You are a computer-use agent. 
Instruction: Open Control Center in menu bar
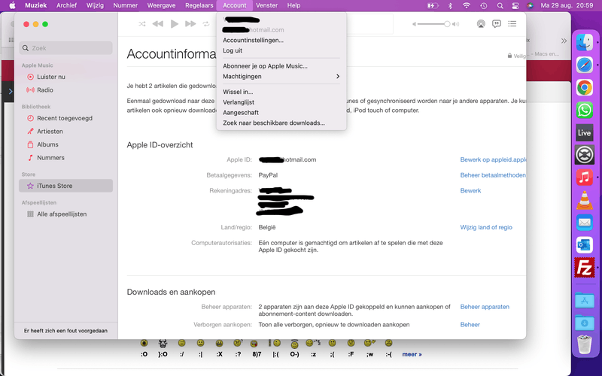point(515,5)
